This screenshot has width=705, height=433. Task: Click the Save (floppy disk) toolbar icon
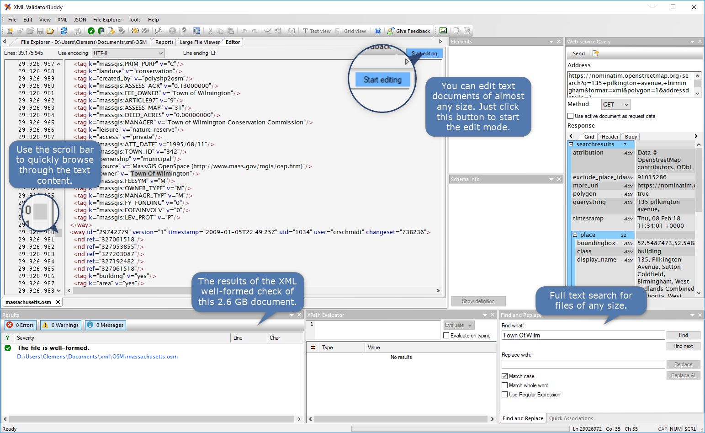click(40, 31)
